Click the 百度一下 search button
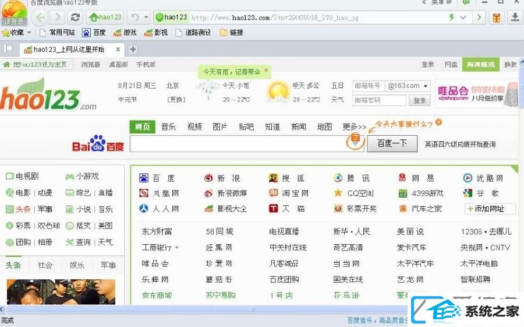524x327 pixels. tap(392, 143)
